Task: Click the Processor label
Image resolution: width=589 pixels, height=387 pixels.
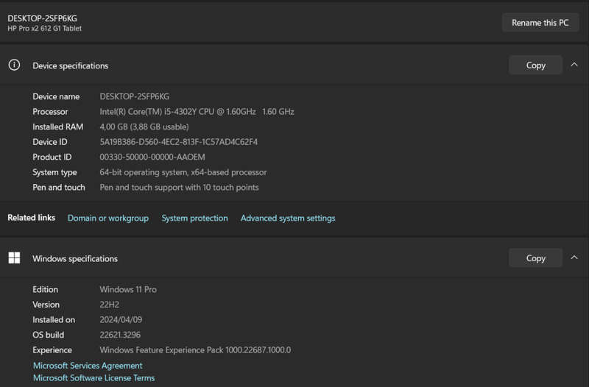Action: [x=50, y=112]
